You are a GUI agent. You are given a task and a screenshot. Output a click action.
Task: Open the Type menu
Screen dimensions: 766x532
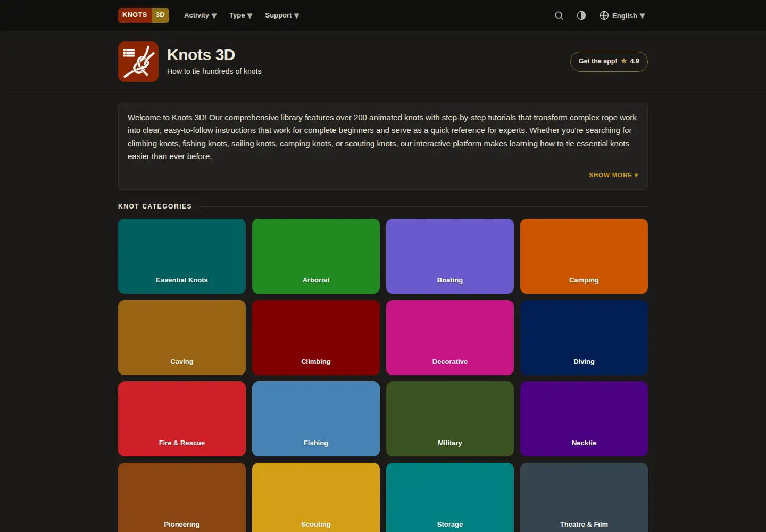241,15
